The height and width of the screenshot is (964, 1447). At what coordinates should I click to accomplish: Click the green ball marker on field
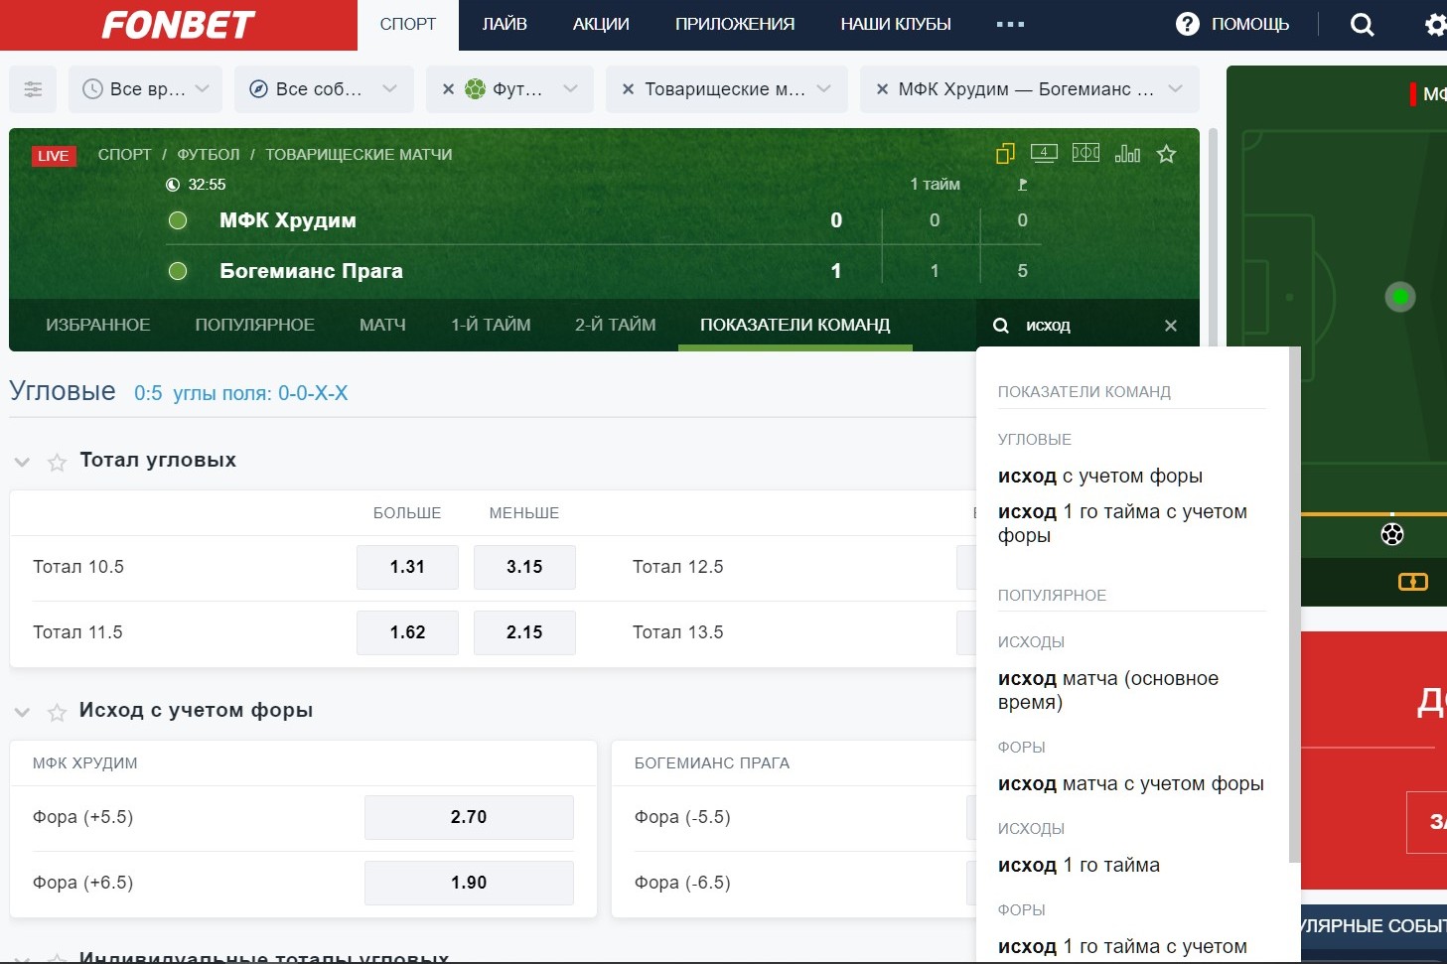(1400, 296)
